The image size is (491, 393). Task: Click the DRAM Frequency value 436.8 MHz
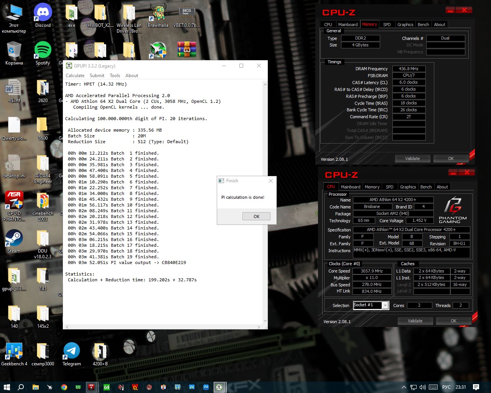[x=409, y=69]
